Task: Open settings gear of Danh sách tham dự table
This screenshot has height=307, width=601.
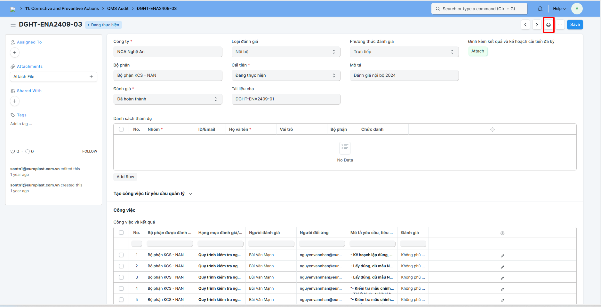Action: pyautogui.click(x=492, y=130)
